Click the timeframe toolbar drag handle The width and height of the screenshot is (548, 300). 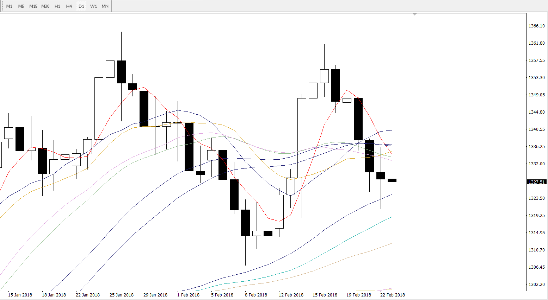[x=2, y=6]
